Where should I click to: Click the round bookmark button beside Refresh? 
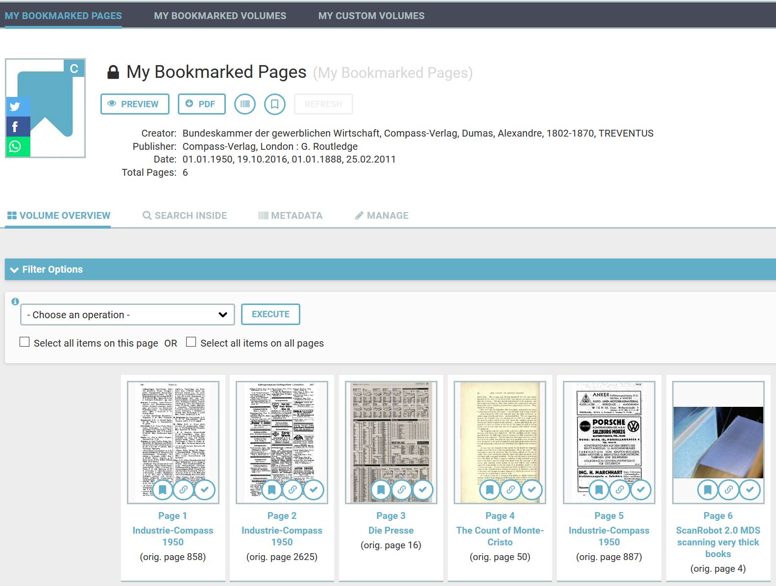(x=275, y=104)
